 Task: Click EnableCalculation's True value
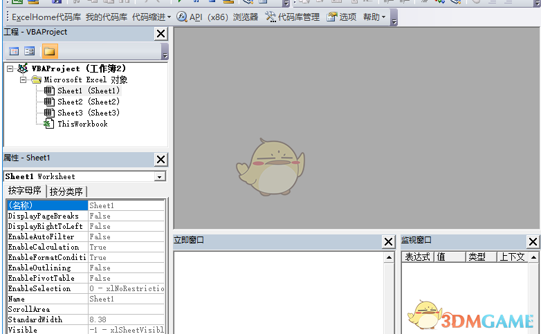coord(127,247)
